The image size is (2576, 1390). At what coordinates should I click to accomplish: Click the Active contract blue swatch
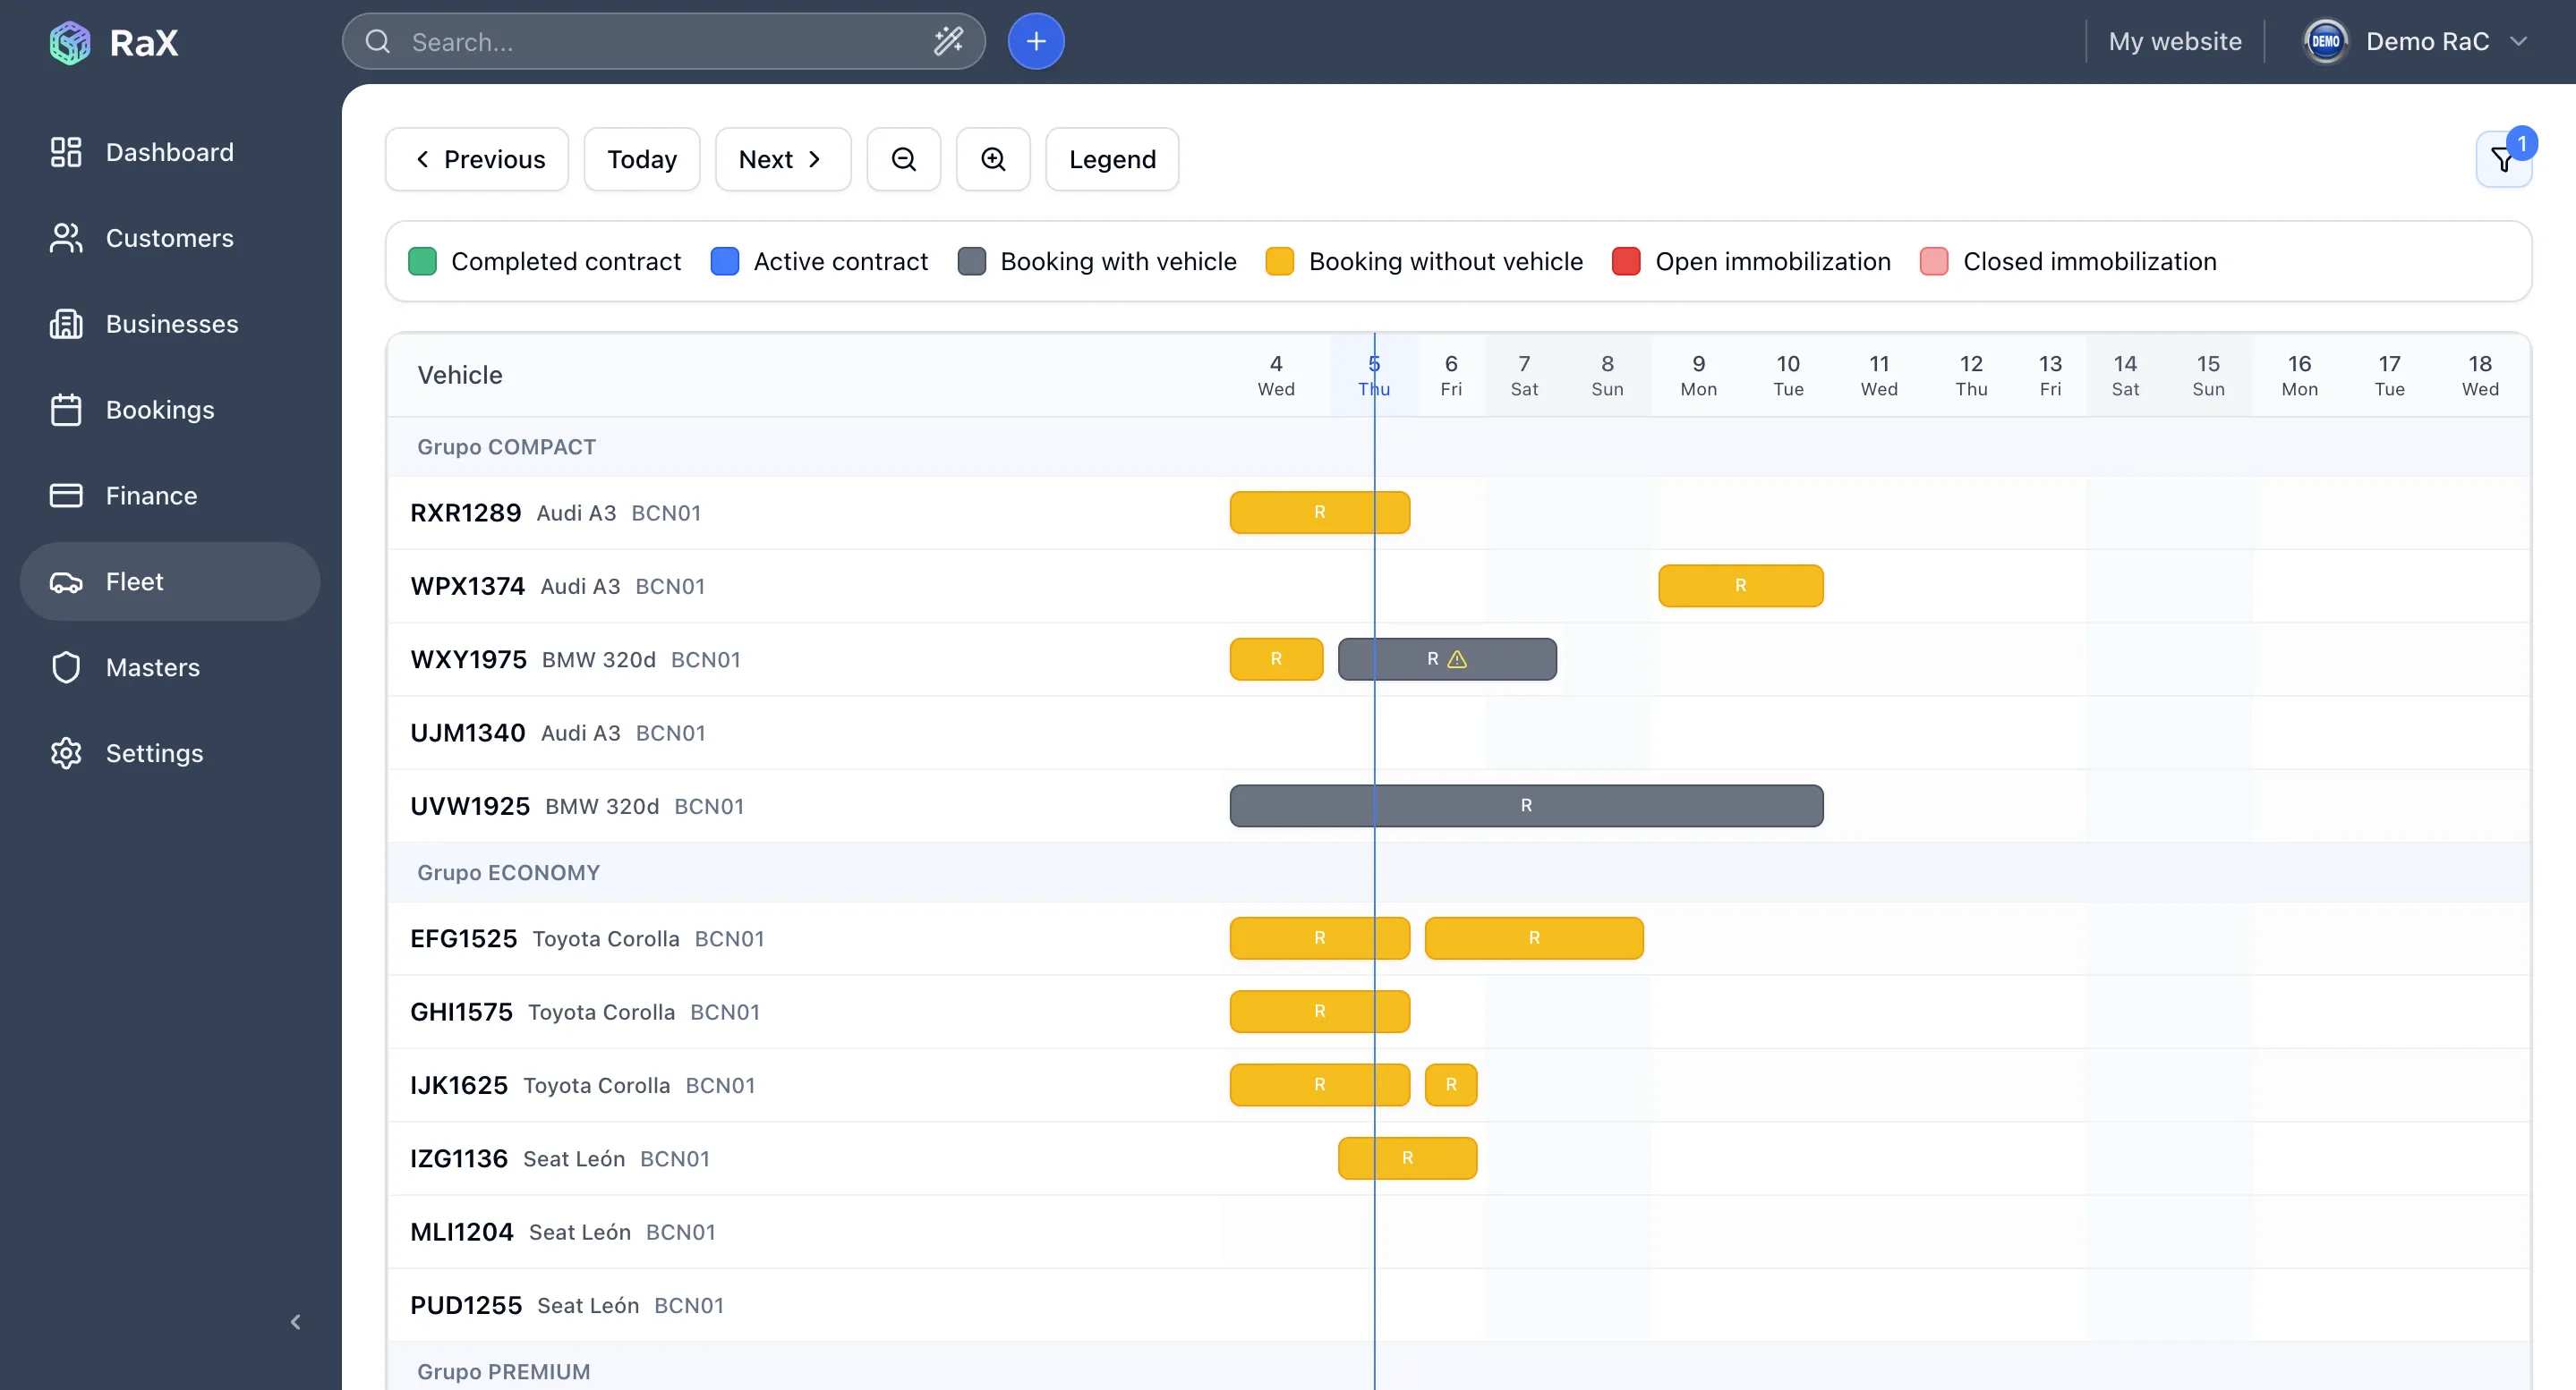coord(725,262)
